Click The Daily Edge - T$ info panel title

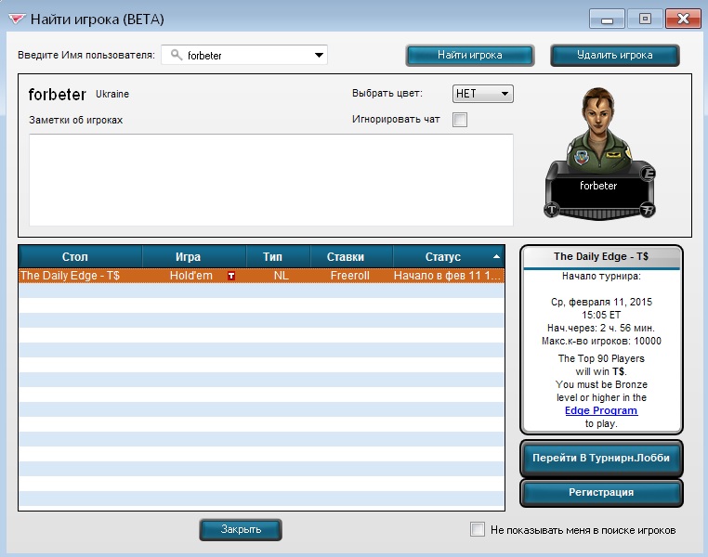[x=601, y=256]
